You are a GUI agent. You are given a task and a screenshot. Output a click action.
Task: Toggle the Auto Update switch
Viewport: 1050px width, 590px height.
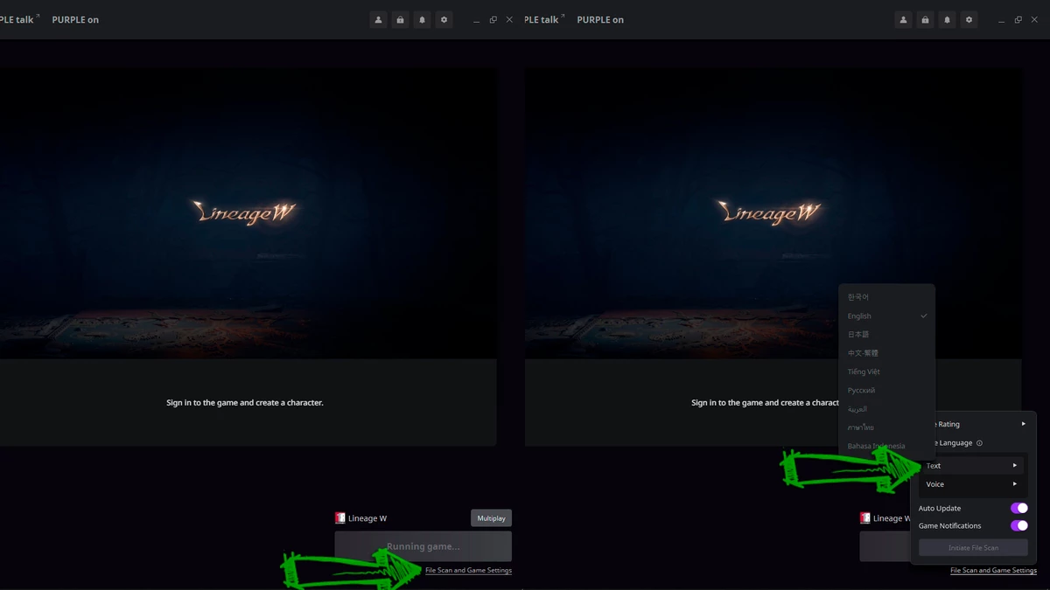pyautogui.click(x=1018, y=508)
